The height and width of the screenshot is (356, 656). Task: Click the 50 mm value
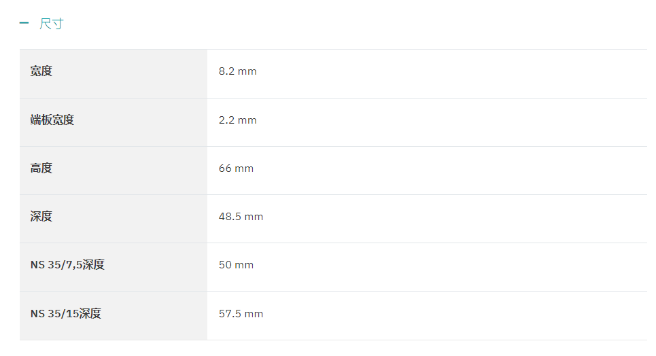click(x=236, y=265)
